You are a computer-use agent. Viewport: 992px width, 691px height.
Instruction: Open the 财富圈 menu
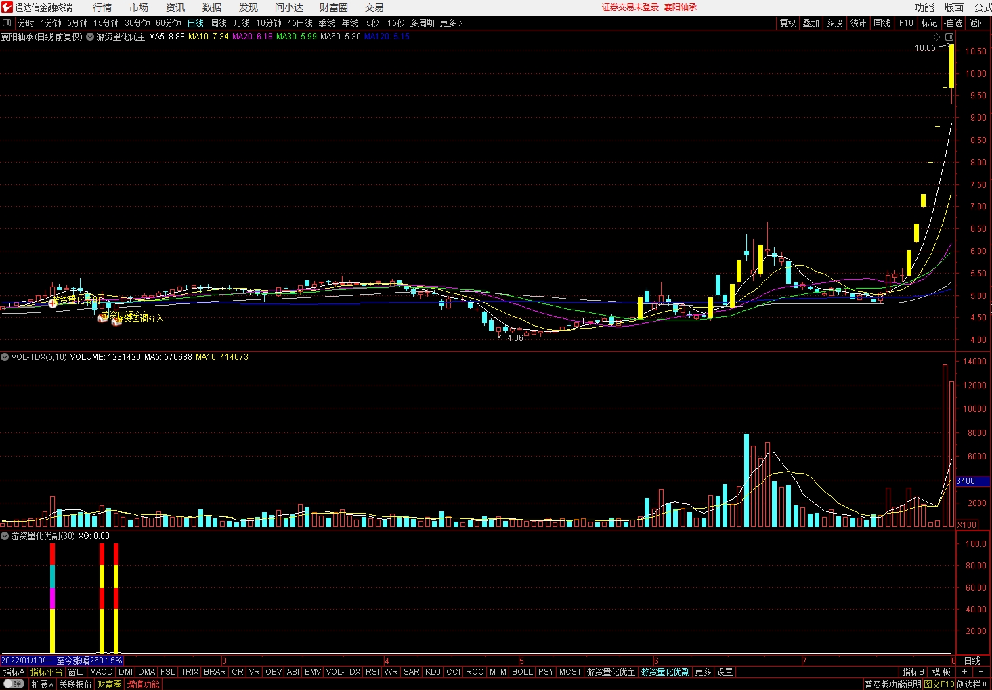coord(334,7)
